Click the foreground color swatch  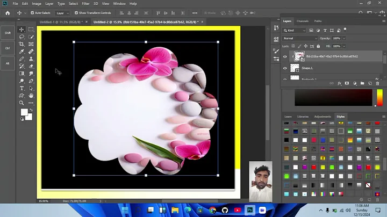[24, 112]
